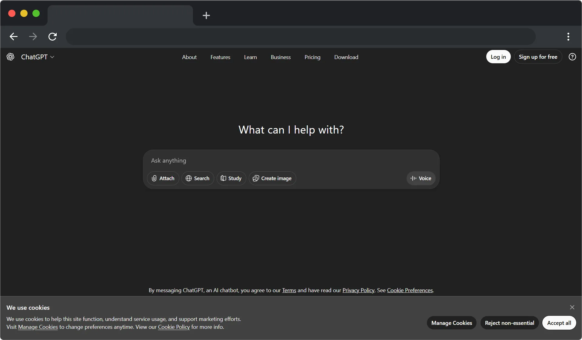The height and width of the screenshot is (340, 582).
Task: Start Voice mode with waveform icon
Action: 421,178
